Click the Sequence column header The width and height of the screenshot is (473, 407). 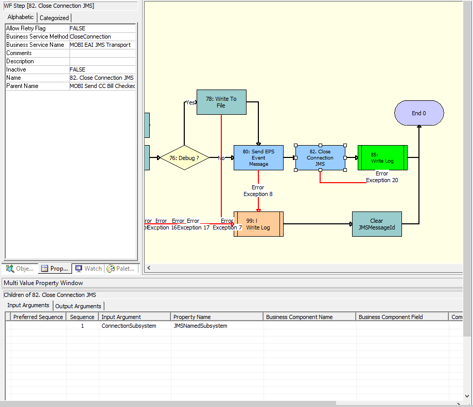tap(82, 317)
